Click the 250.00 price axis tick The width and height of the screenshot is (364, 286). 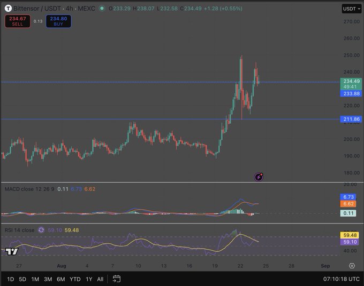coord(352,55)
